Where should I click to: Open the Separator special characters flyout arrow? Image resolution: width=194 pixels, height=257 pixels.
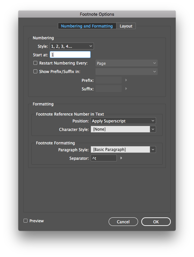click(x=121, y=158)
